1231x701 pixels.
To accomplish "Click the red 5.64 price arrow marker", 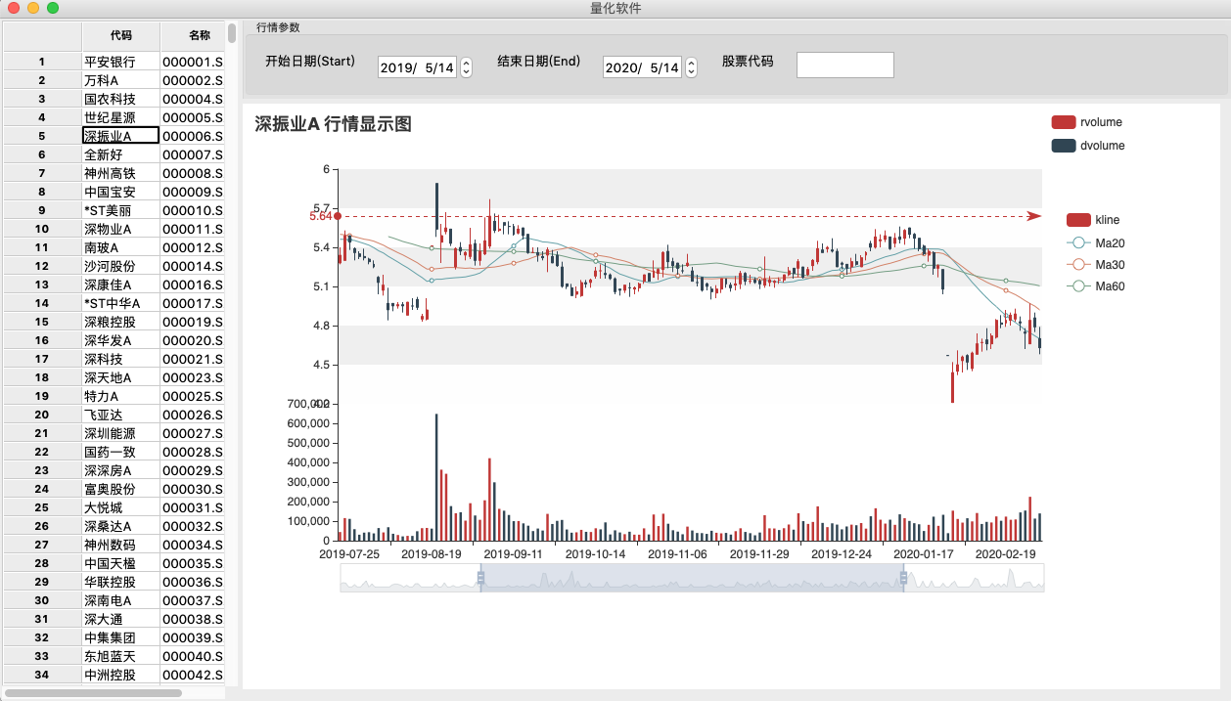I will click(x=336, y=216).
